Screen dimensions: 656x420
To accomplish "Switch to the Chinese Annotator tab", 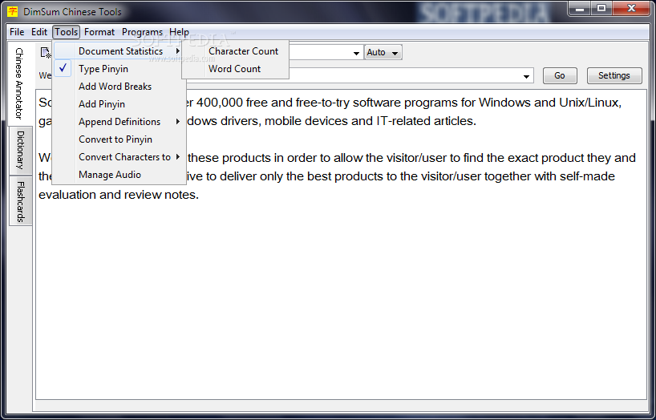I will point(20,83).
